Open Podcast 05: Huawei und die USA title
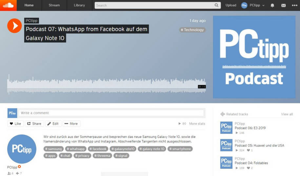Screen dimensions: 300x176 click(259, 145)
